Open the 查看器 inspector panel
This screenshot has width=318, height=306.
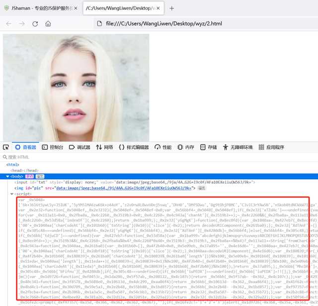(x=26, y=147)
